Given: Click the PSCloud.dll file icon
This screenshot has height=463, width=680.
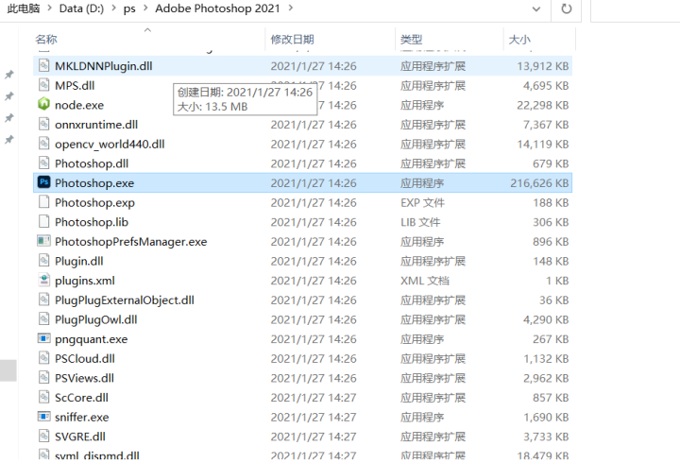Looking at the screenshot, I should tap(43, 358).
